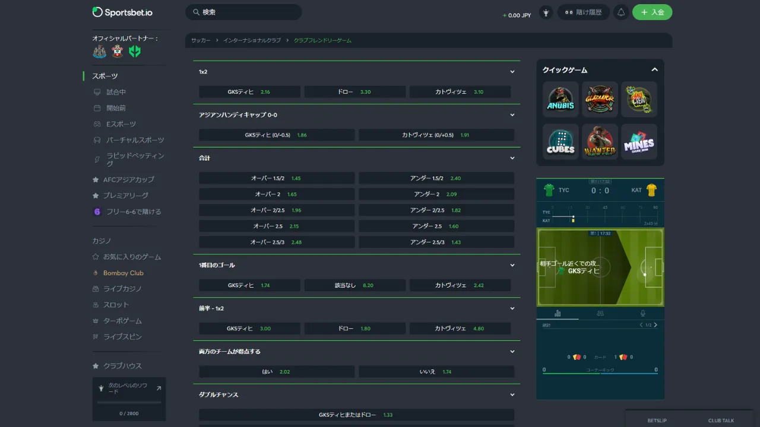The width and height of the screenshot is (760, 427).
Task: Collapse the 1x2 market section
Action: point(512,72)
